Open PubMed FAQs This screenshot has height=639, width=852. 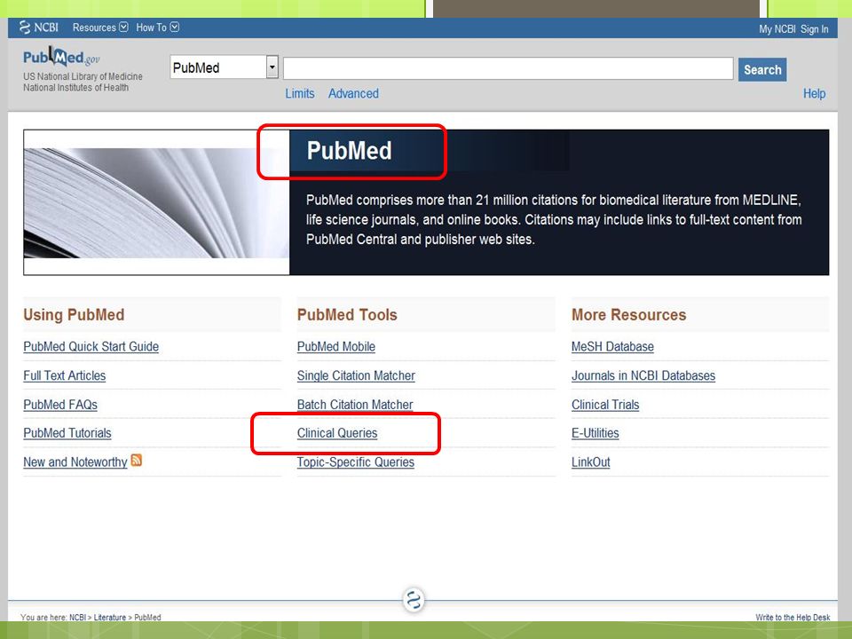[x=60, y=405]
